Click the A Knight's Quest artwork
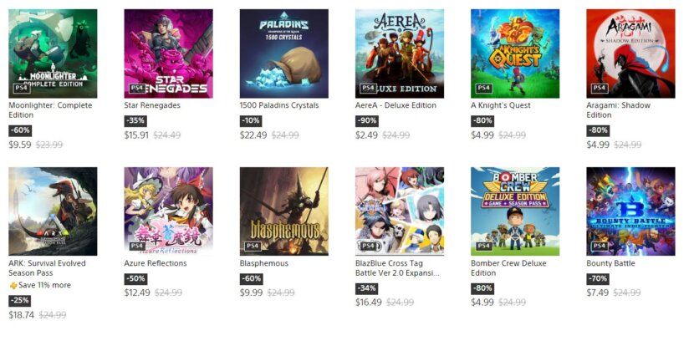The image size is (694, 351). [x=514, y=53]
